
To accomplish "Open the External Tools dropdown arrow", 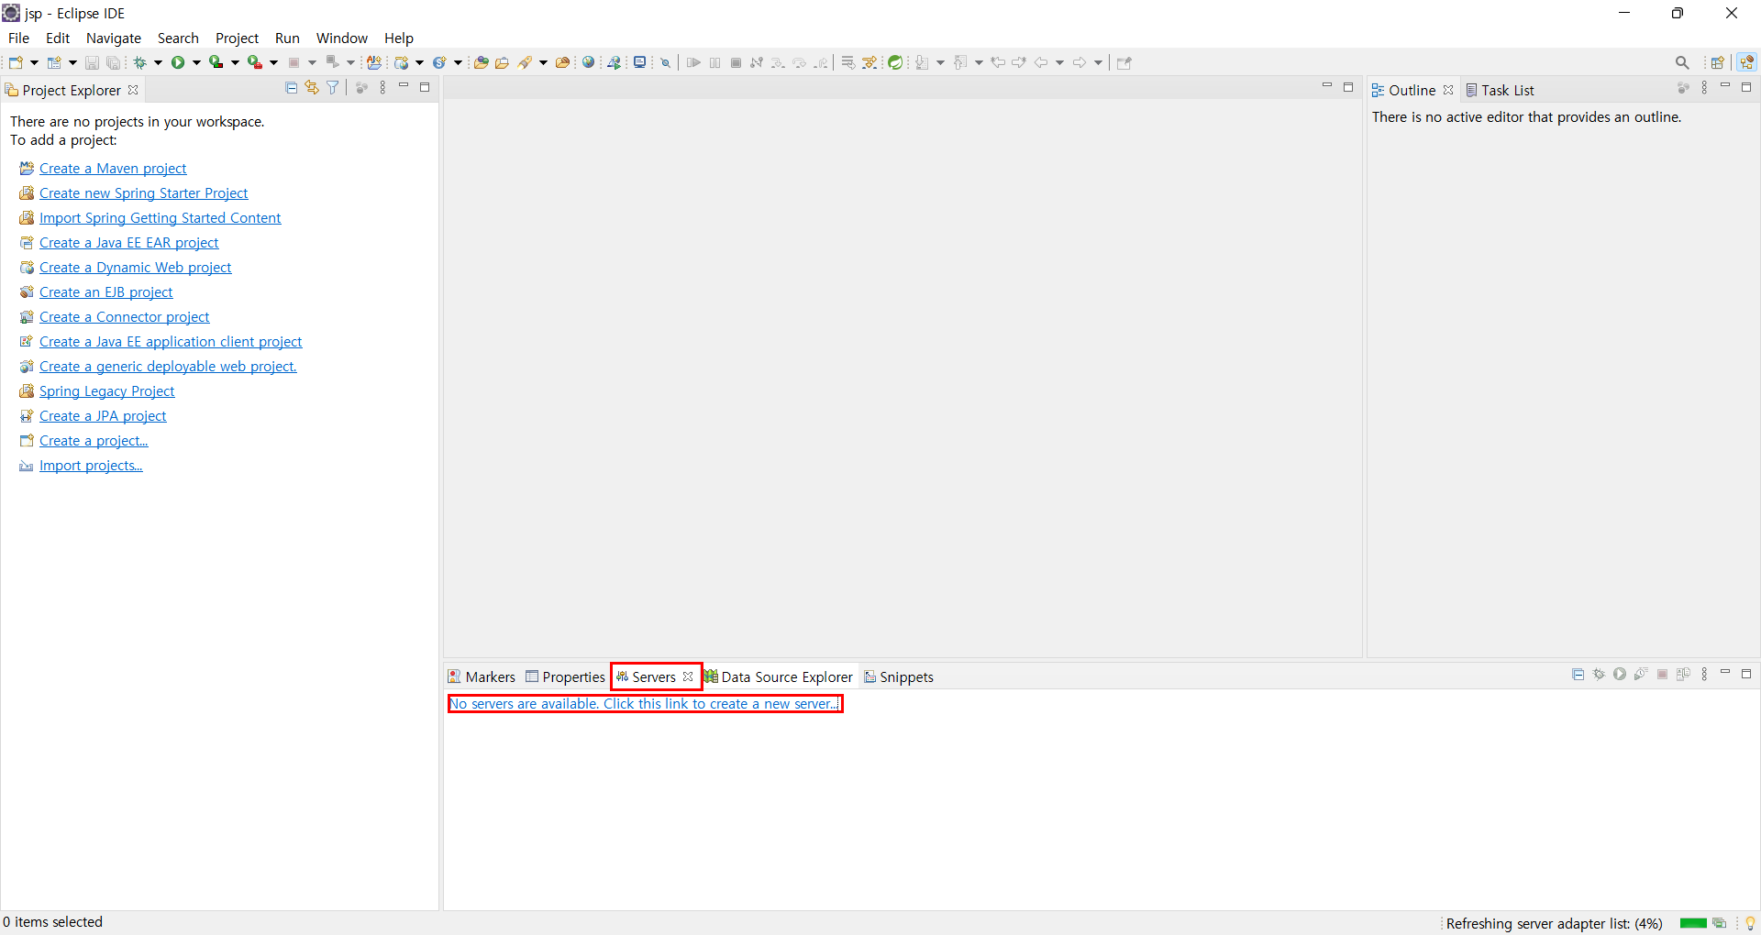I will (273, 62).
